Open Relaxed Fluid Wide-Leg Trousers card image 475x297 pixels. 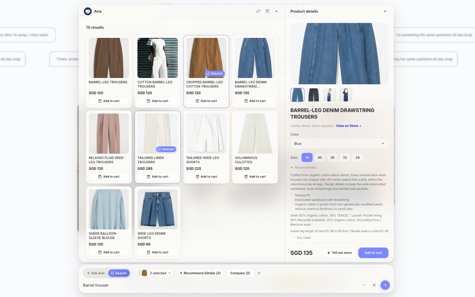tap(109, 134)
